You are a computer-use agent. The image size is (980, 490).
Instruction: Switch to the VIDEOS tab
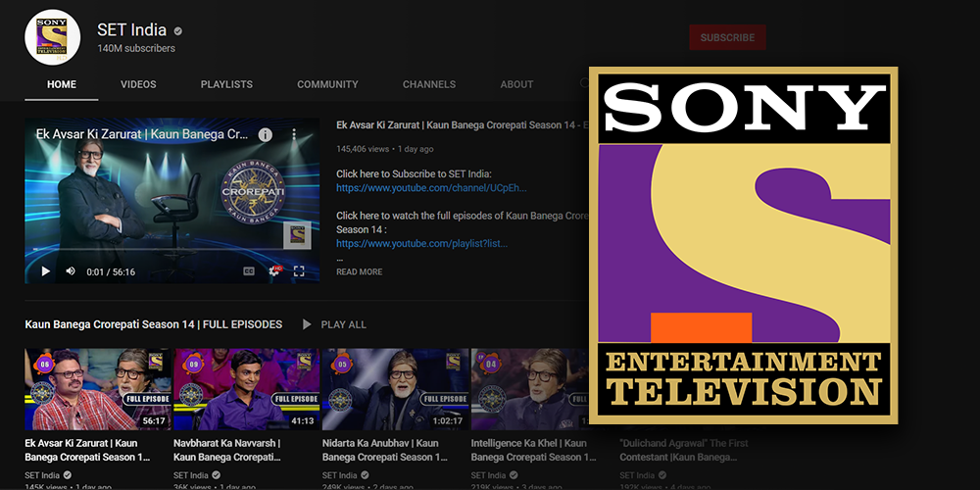tap(139, 84)
